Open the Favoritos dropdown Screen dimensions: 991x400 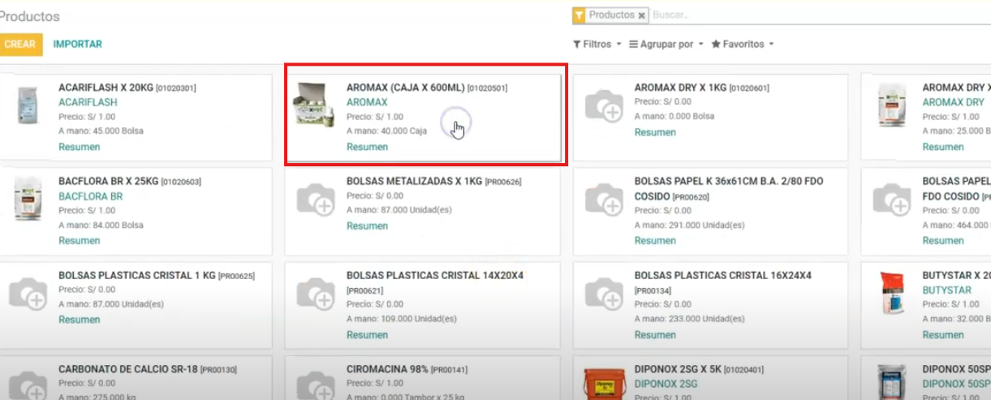point(743,44)
